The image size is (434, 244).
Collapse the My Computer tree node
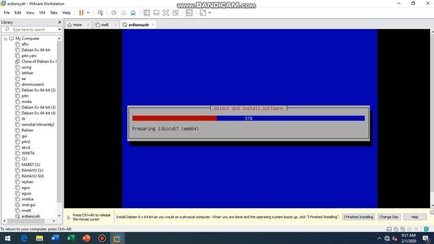click(x=5, y=39)
